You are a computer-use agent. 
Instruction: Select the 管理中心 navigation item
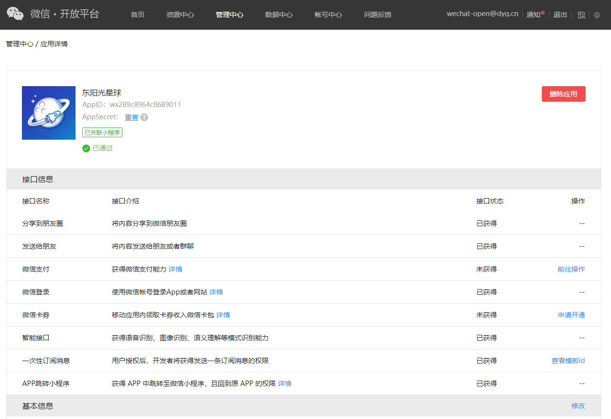coord(229,15)
